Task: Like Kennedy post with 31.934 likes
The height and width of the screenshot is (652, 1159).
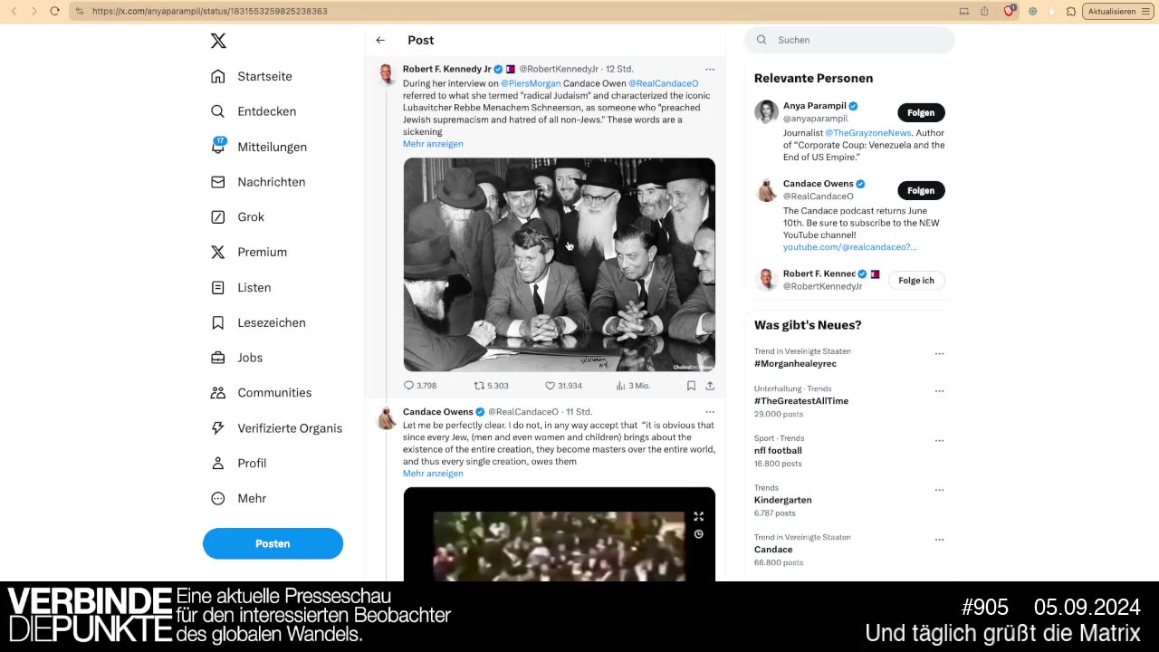Action: (562, 386)
